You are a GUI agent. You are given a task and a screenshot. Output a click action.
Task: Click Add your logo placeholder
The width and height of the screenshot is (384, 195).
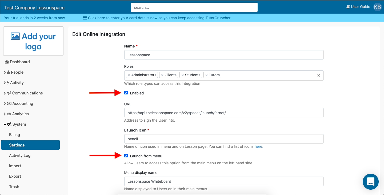point(33,41)
